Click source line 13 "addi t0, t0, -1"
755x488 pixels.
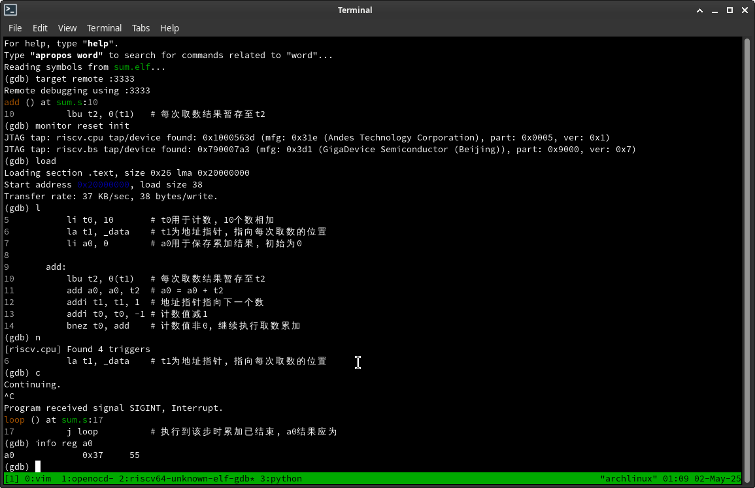click(106, 314)
